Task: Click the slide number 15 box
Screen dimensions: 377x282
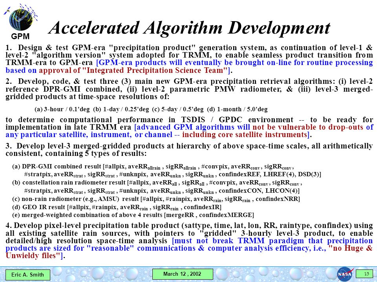Action: [x=364, y=274]
